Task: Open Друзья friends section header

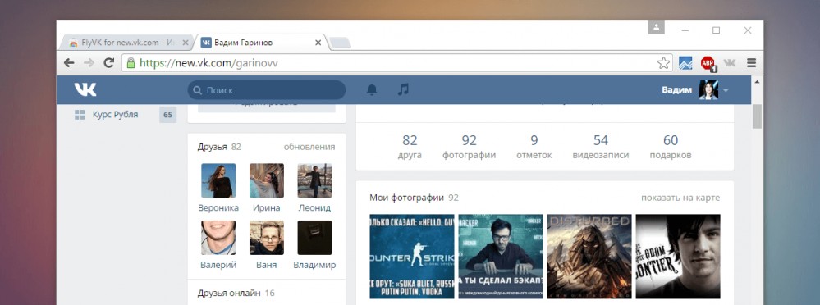Action: pos(212,147)
